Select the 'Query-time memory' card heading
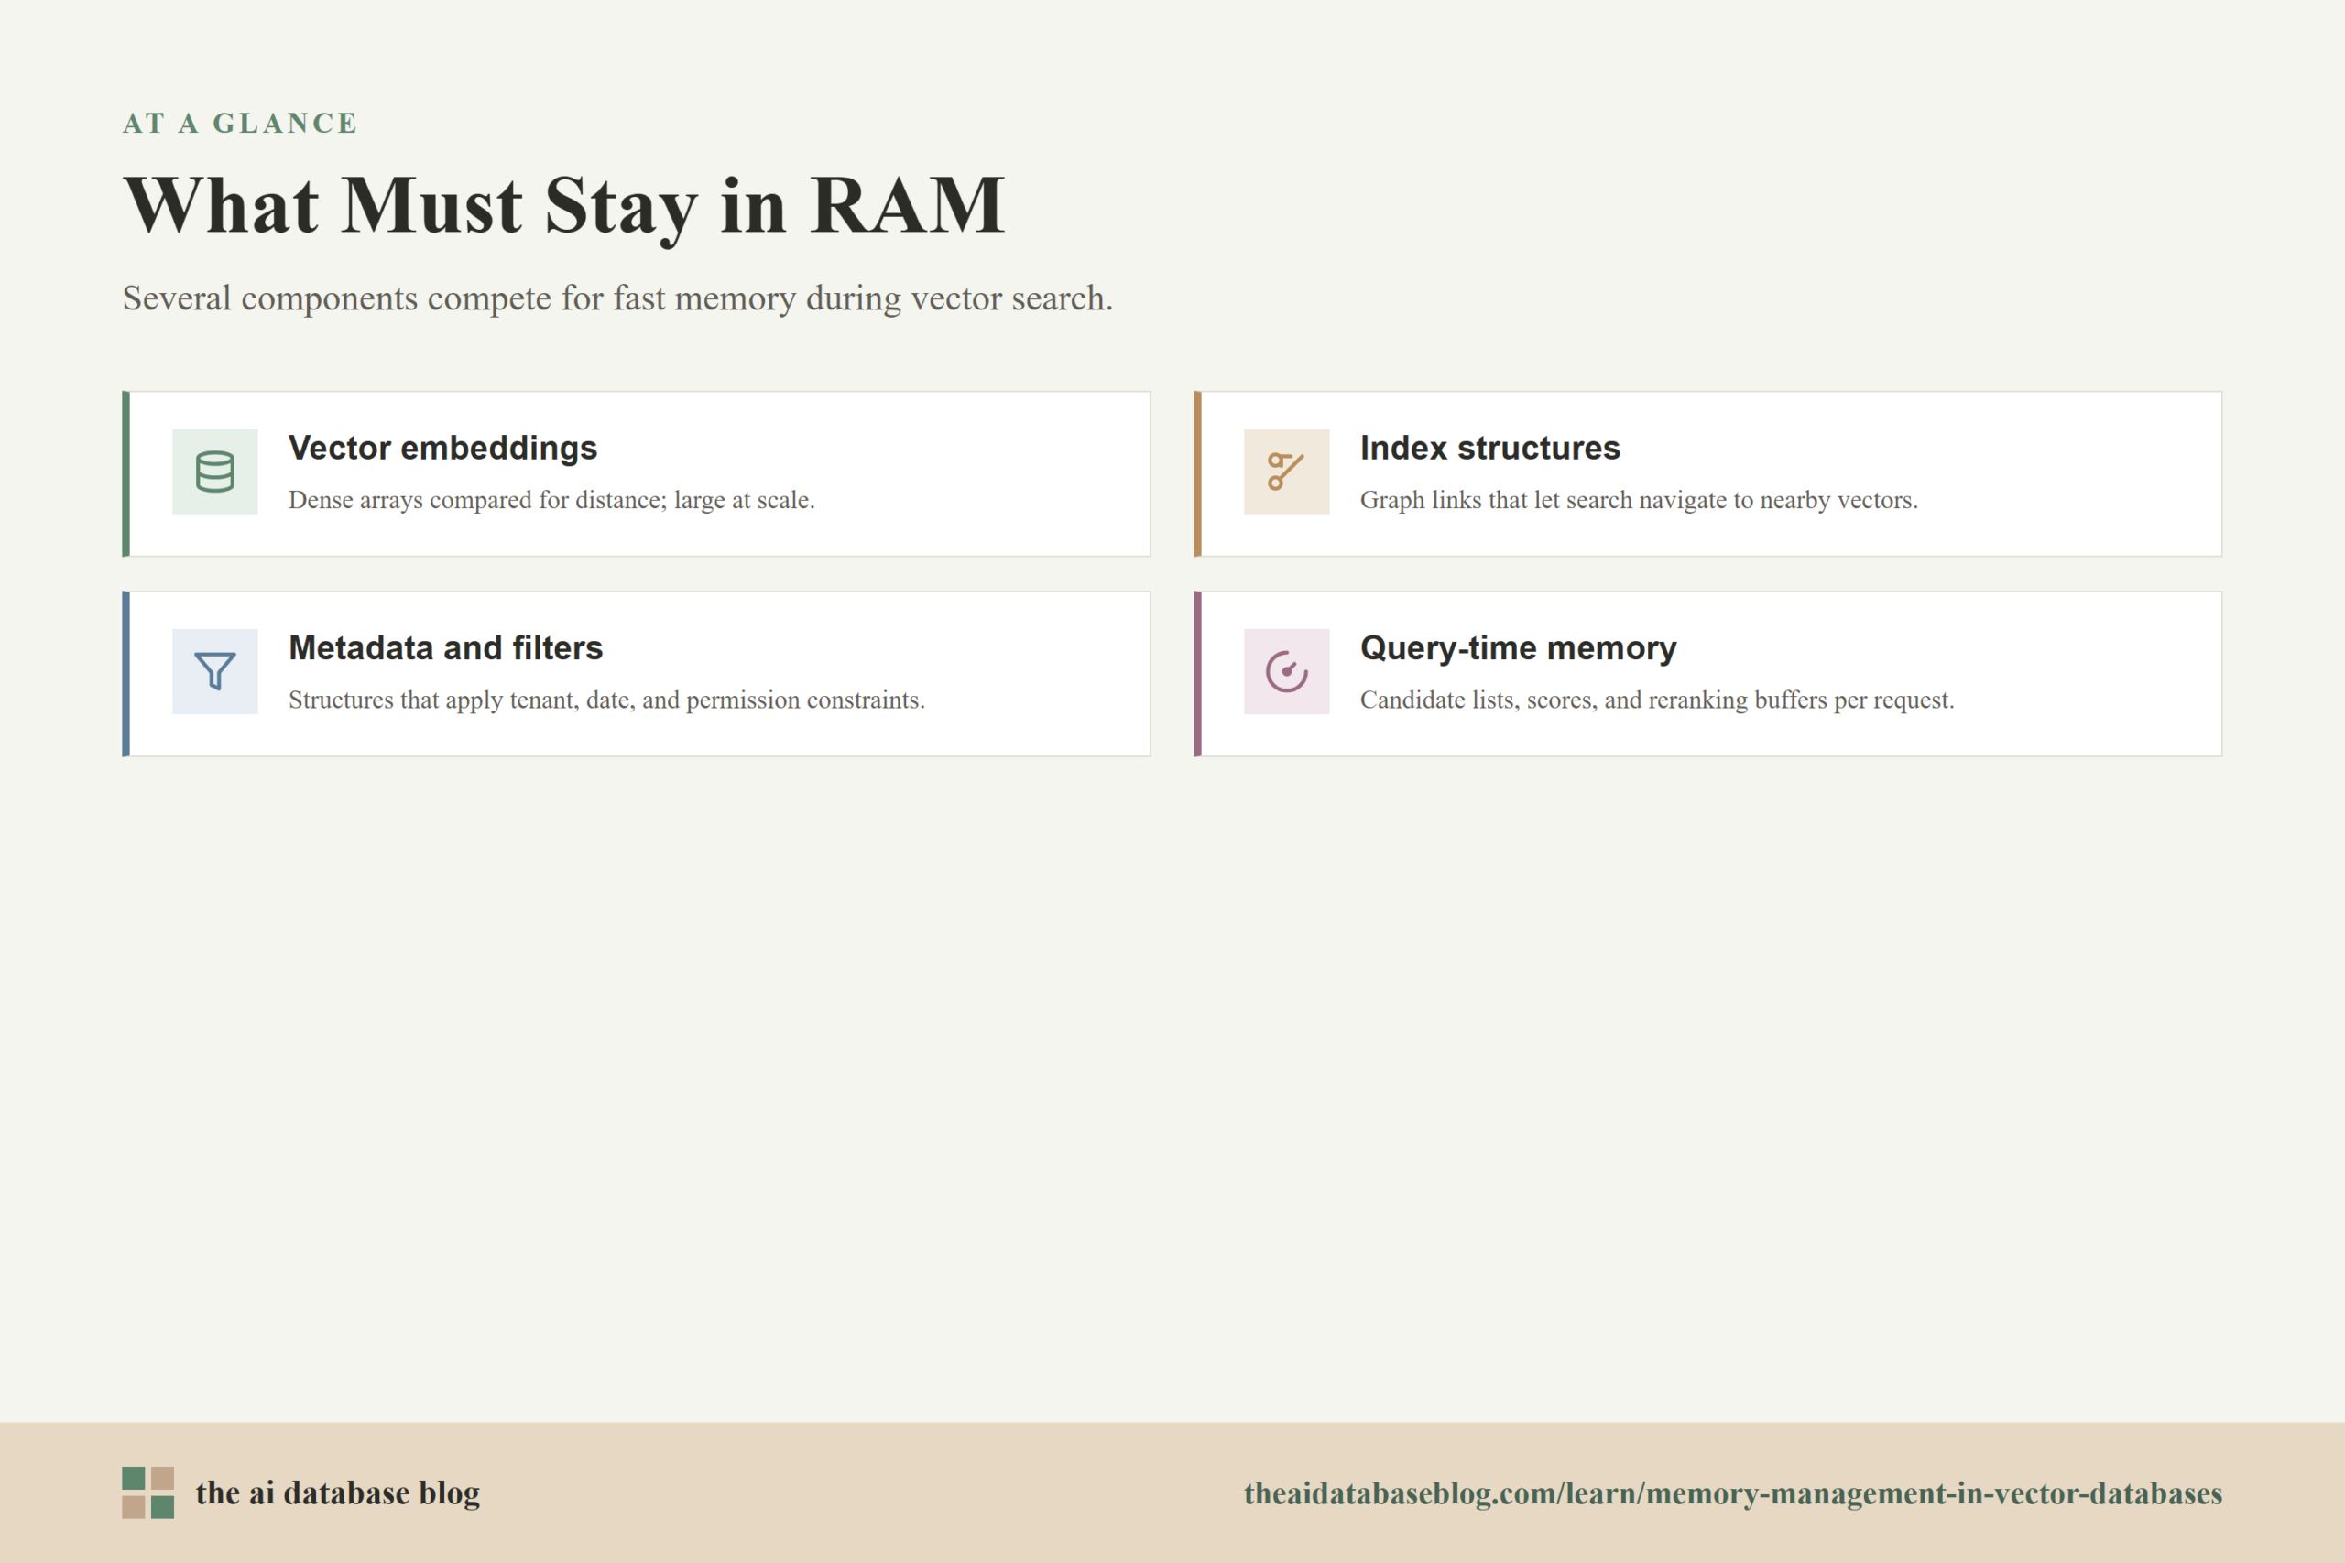 point(1518,649)
